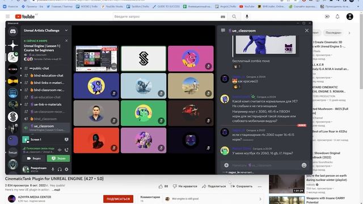363x204 pixels.
Task: Stop streaming Screen 1 icon
Action: tap(66, 139)
